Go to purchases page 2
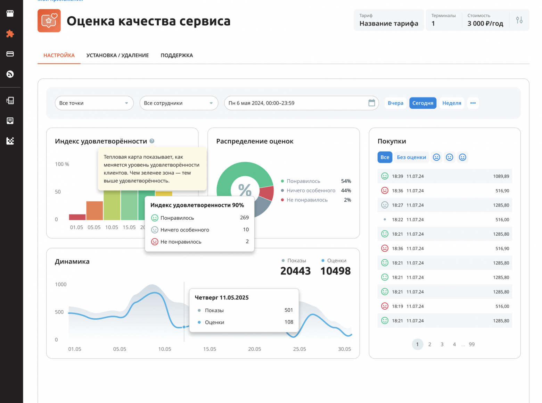 (430, 344)
